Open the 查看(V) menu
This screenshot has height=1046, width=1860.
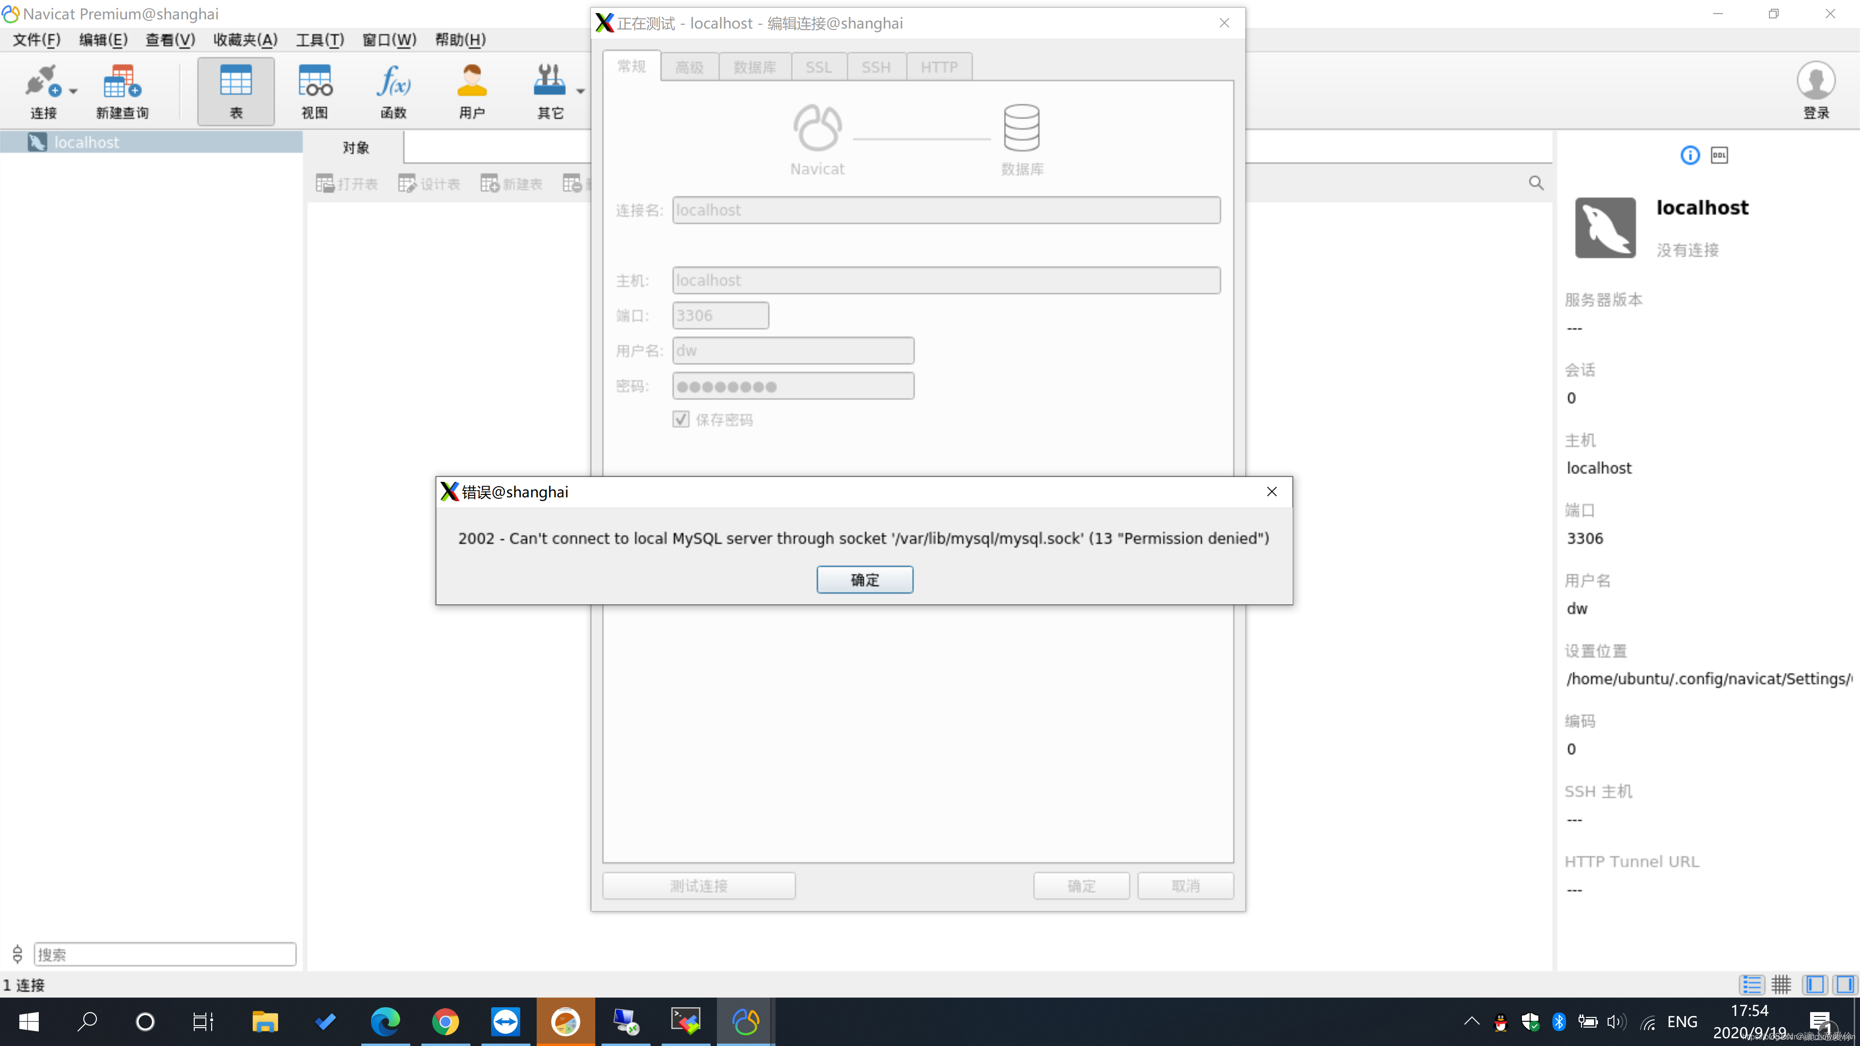point(170,40)
